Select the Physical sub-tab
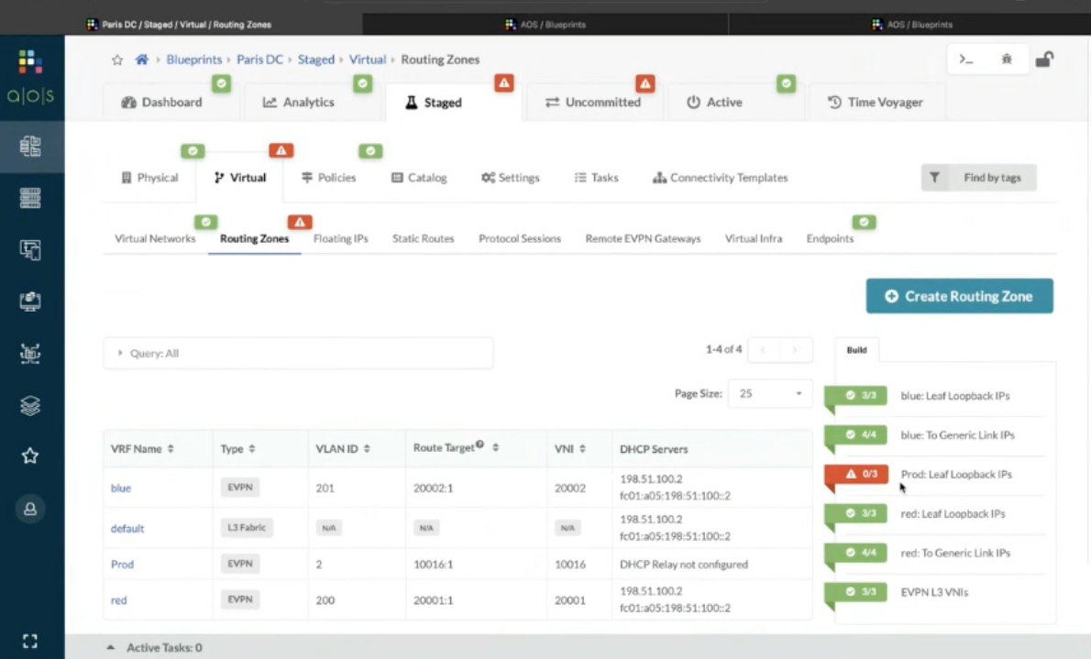This screenshot has height=659, width=1091. tap(150, 178)
